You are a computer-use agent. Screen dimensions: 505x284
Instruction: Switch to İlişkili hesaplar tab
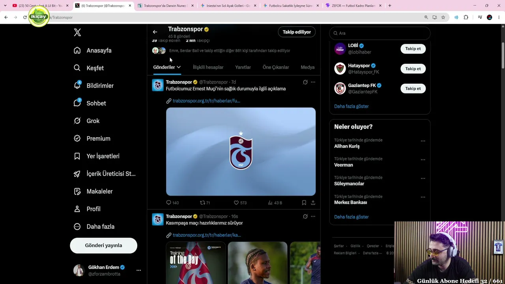(x=208, y=67)
